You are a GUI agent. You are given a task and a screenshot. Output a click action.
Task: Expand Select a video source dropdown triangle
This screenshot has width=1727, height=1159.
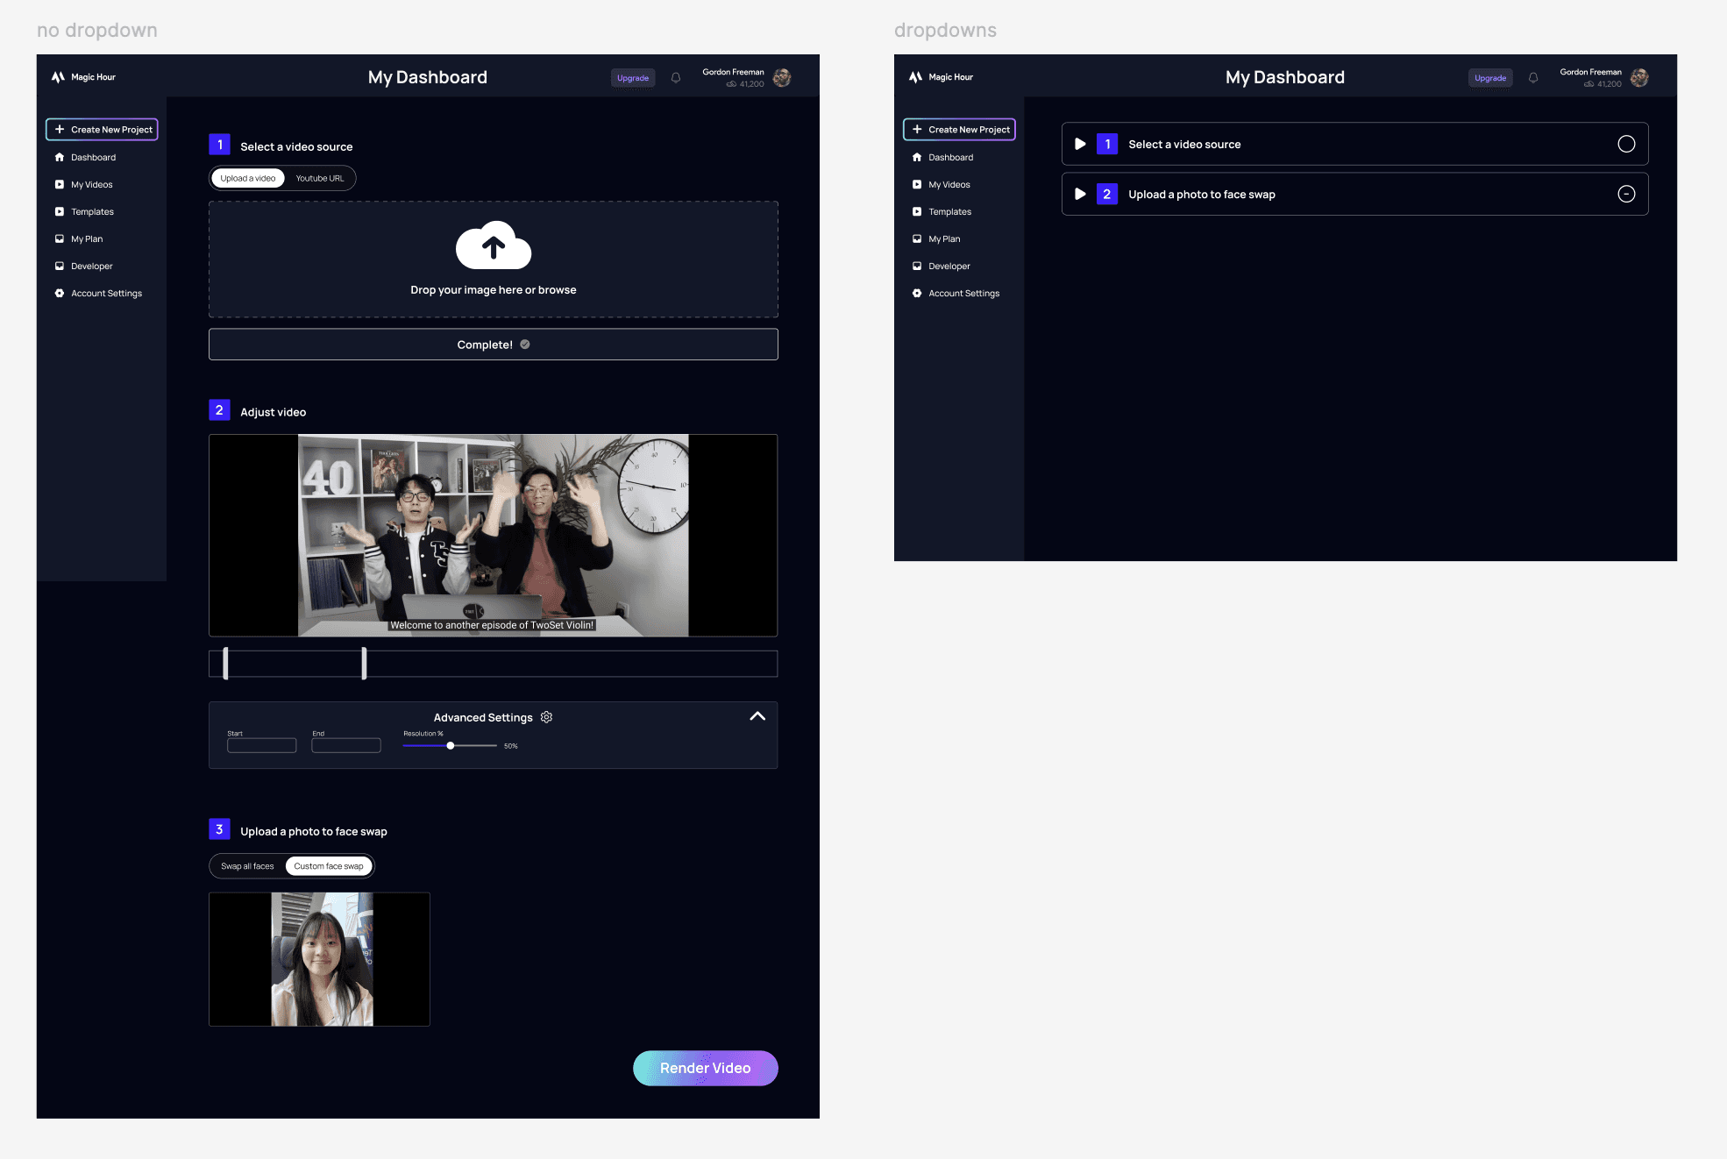(x=1080, y=145)
